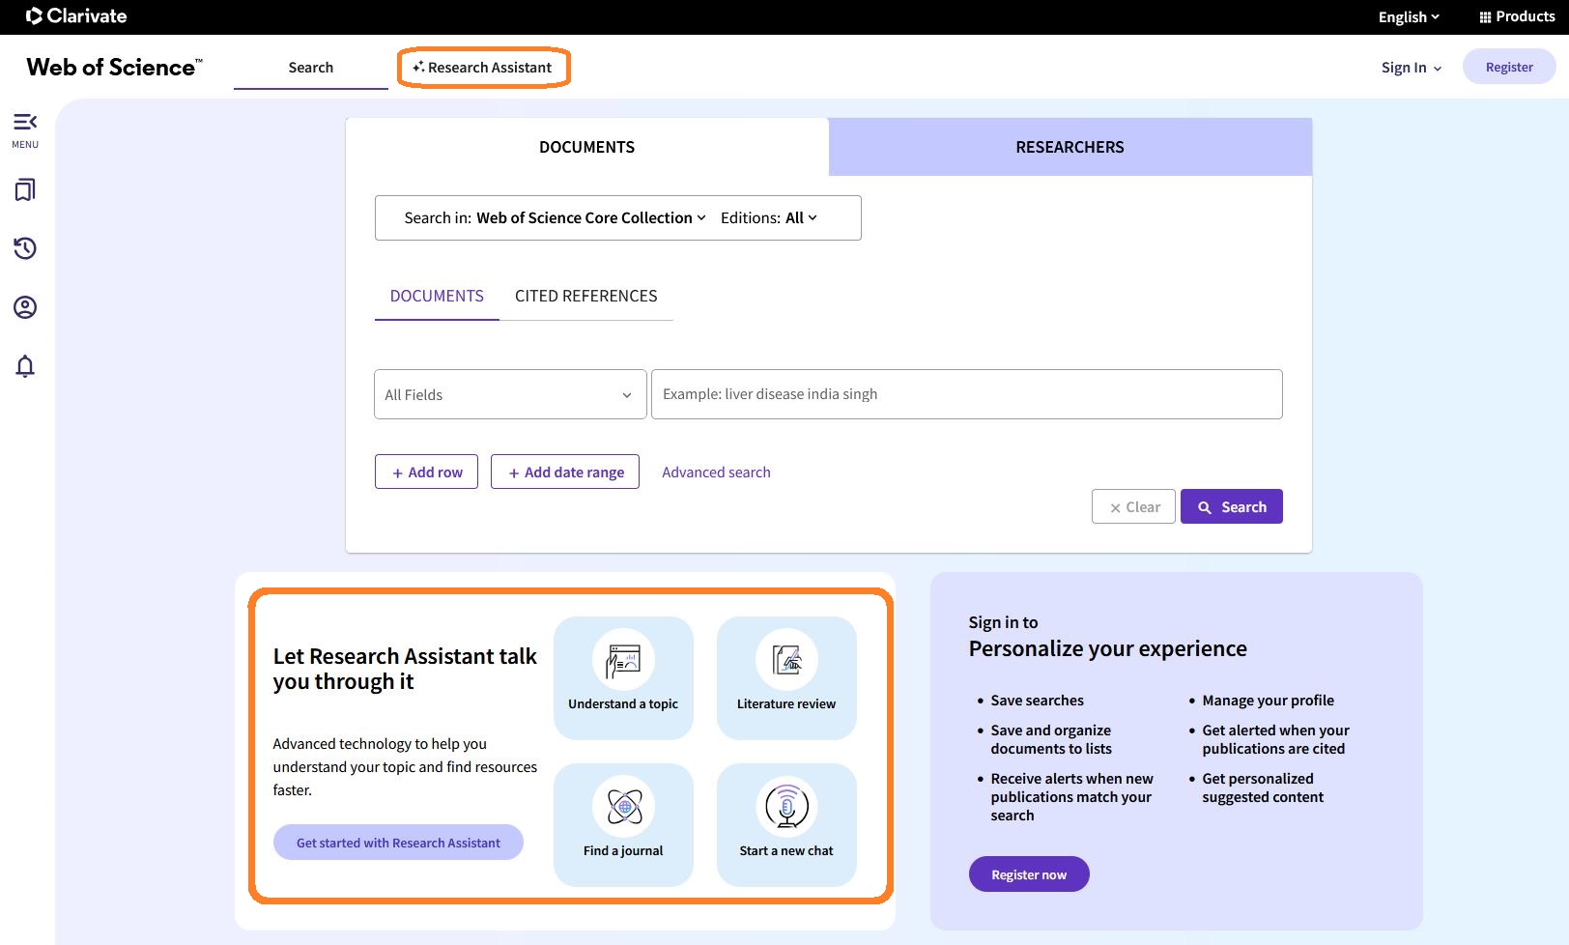Open alerts bell icon in sidebar
The width and height of the screenshot is (1569, 945).
click(25, 366)
